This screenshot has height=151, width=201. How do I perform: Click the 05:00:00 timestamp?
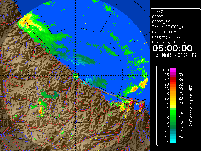click(172, 48)
